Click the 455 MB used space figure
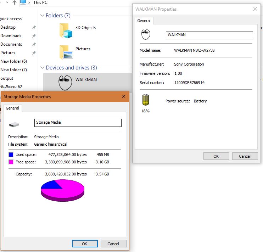The image size is (263, 252). 103,155
